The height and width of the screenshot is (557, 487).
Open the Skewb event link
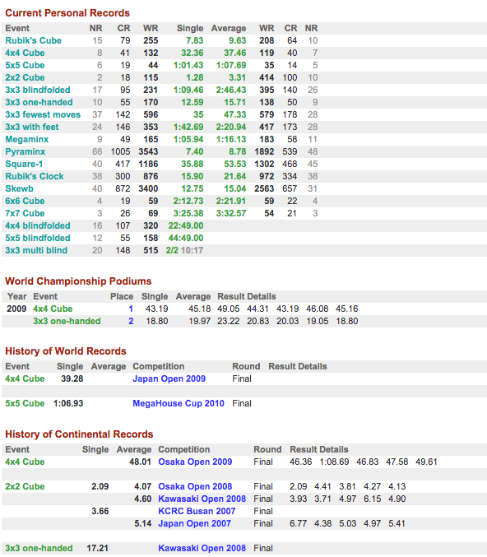click(19, 188)
